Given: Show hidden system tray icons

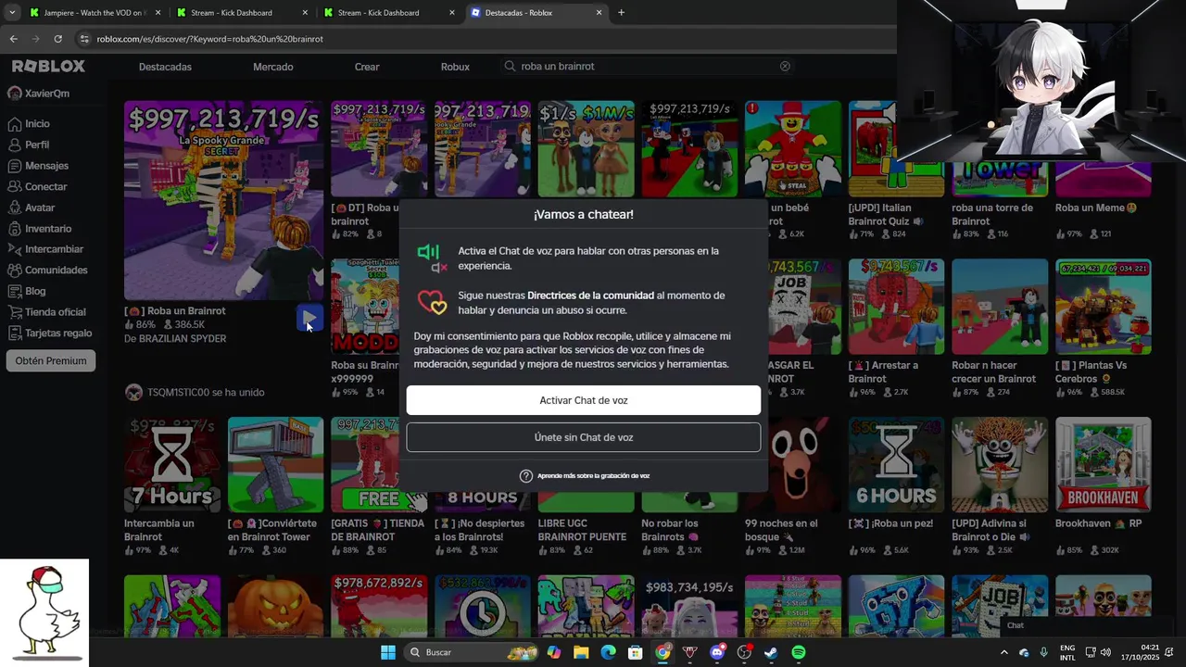Looking at the screenshot, I should [1003, 652].
